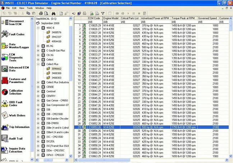Collapse the Celect Plus tree node
The height and width of the screenshot is (163, 233).
(x=38, y=64)
